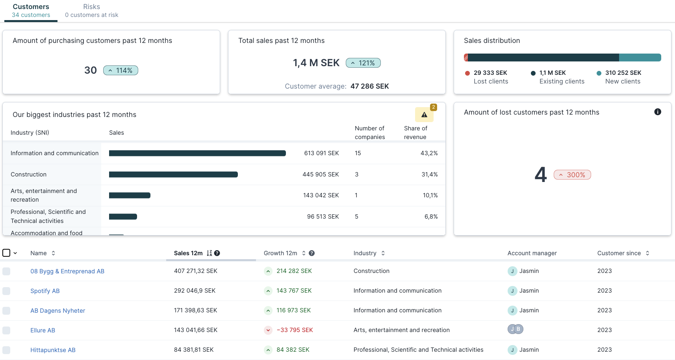This screenshot has width=675, height=360.
Task: Open the Ellure AB customer link
Action: coord(43,330)
